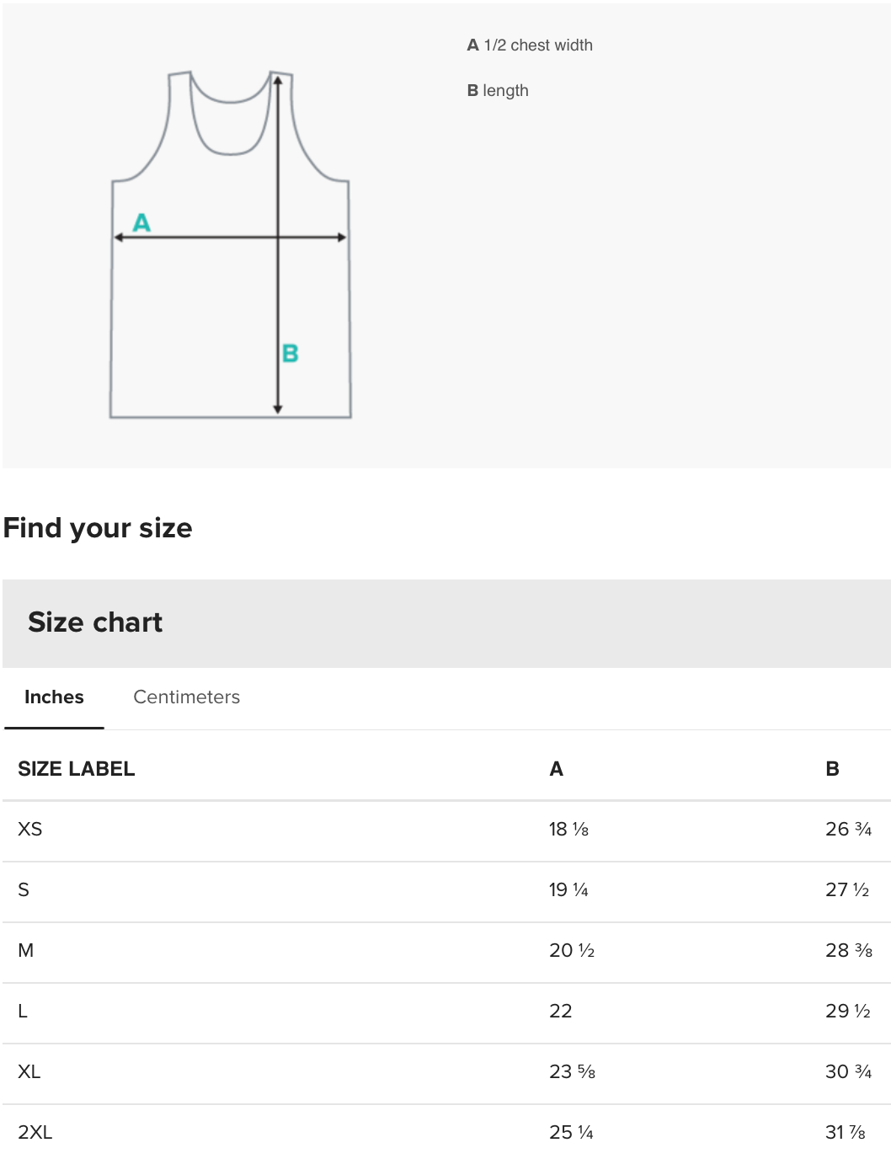Select the XS size row
The height and width of the screenshot is (1164, 891).
pos(446,830)
